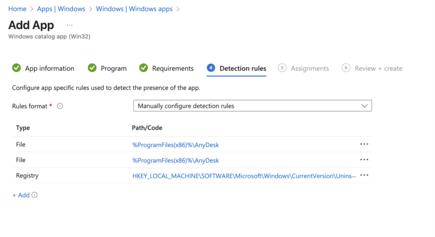The height and width of the screenshot is (237, 435).
Task: Open the ellipsis menu next to Add App title
Action: click(x=70, y=25)
